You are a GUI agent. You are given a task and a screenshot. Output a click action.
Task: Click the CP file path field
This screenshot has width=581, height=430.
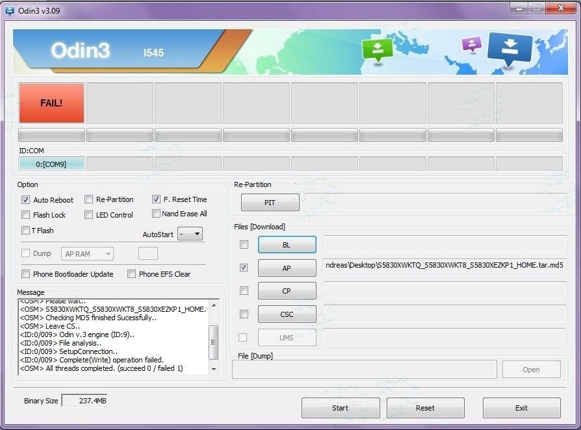pyautogui.click(x=445, y=291)
